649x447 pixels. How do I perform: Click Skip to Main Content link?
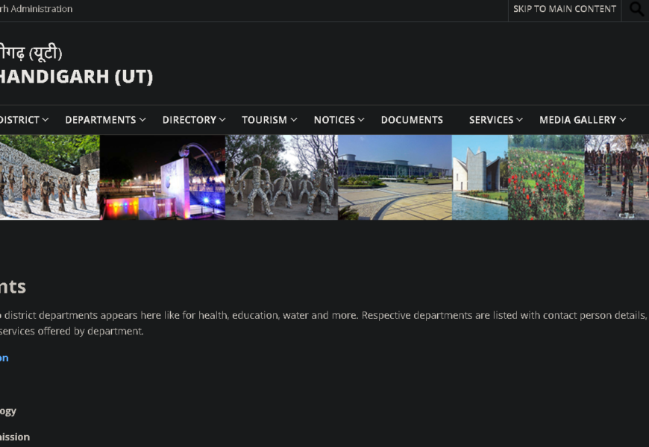point(565,9)
